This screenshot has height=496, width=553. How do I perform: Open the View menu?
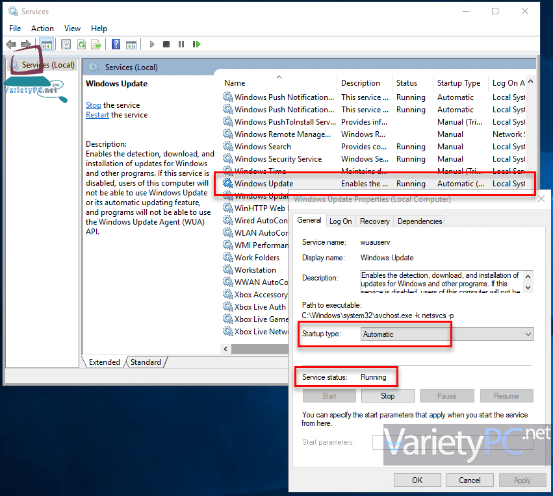pos(72,29)
